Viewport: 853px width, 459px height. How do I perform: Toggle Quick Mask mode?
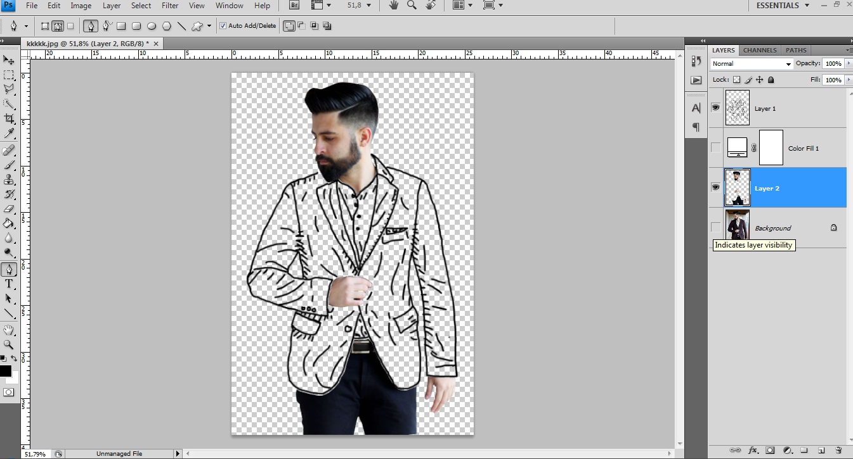click(x=9, y=392)
